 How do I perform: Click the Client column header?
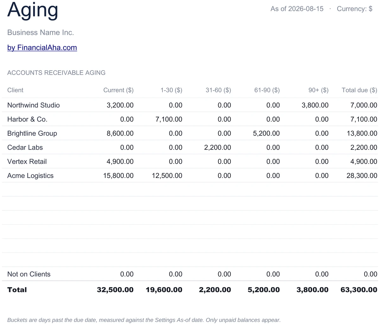(15, 90)
